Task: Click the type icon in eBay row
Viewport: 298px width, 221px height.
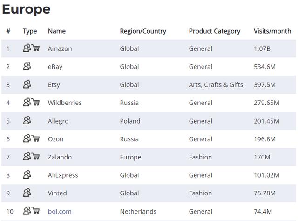Action: tap(27, 66)
